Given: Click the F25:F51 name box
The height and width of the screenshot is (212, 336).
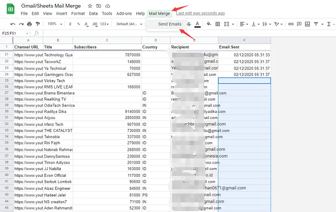Looking at the screenshot, I should pyautogui.click(x=13, y=34).
